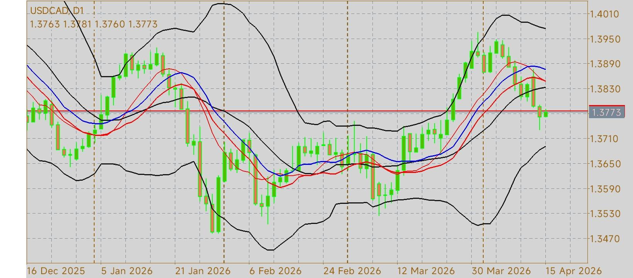Screen dimensions: 633x278
Task: Click the 1.3830 price axis label
Action: pyautogui.click(x=605, y=89)
